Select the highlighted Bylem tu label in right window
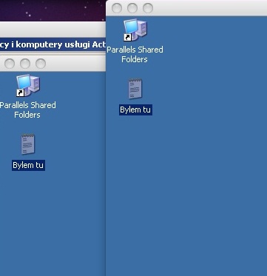 [x=135, y=110]
